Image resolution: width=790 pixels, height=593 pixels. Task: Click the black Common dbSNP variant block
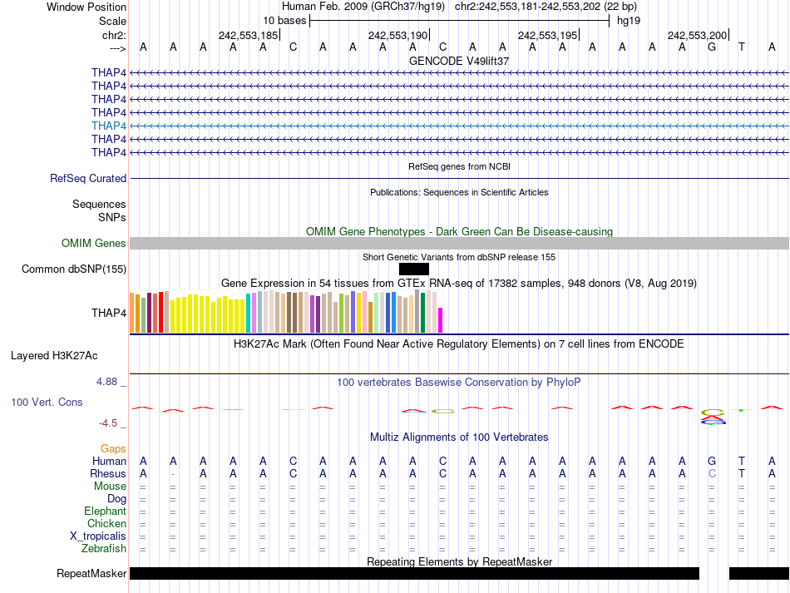413,269
